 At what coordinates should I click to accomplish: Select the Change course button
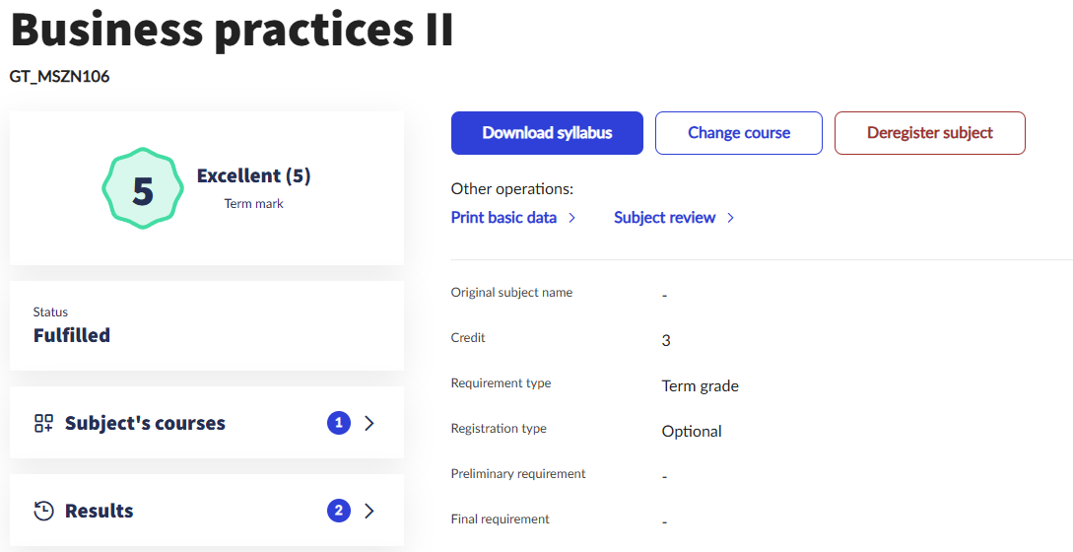pos(739,133)
